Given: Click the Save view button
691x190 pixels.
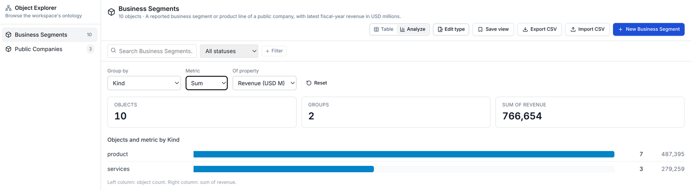Looking at the screenshot, I should click(493, 29).
